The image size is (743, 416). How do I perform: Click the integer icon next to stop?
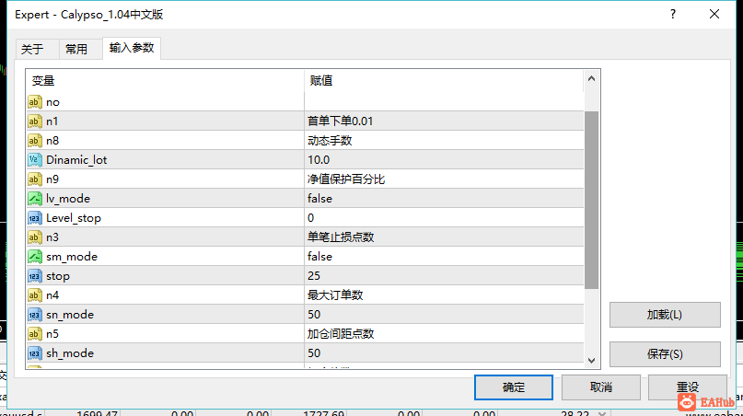pos(35,276)
